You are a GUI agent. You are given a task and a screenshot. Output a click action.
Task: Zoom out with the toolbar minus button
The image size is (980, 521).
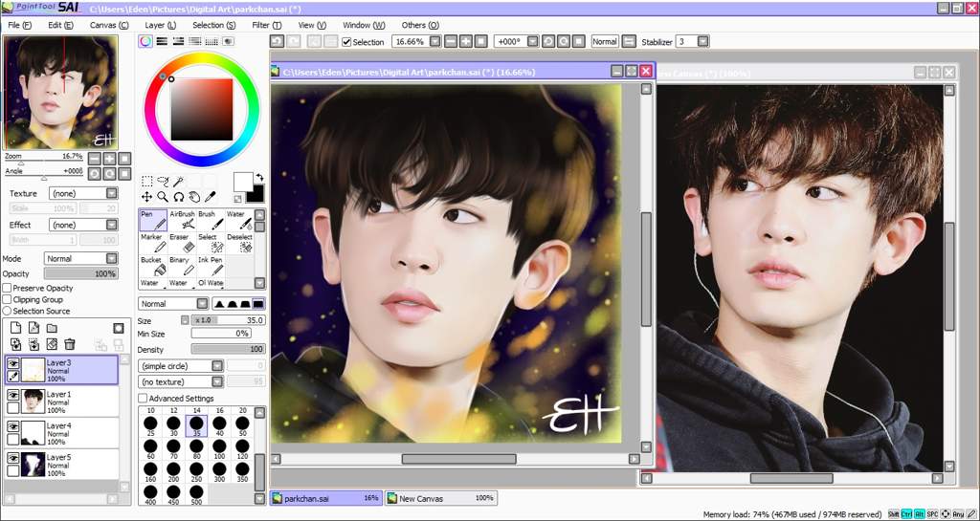point(451,42)
